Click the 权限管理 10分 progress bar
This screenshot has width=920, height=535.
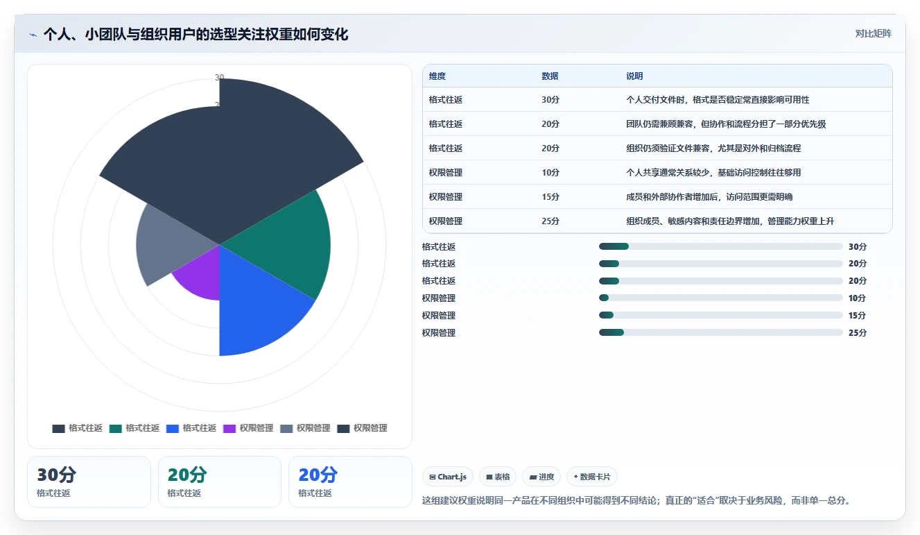pyautogui.click(x=721, y=298)
